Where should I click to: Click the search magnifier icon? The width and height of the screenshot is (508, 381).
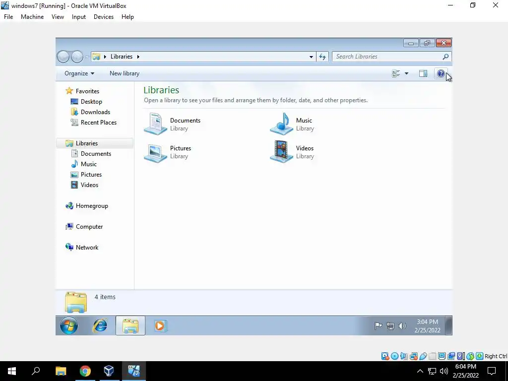click(x=446, y=57)
